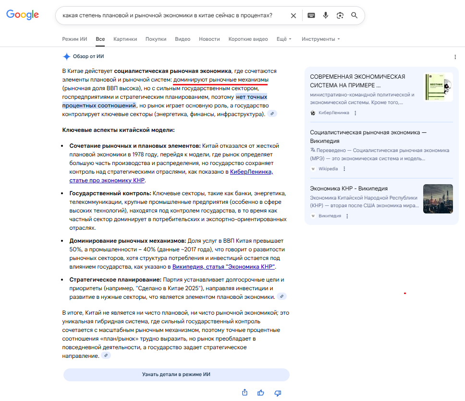The width and height of the screenshot is (465, 401).
Task: Switch to Картинки tab
Action: point(125,39)
